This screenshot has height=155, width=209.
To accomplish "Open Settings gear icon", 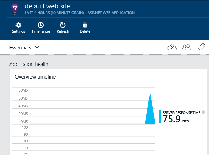I will pyautogui.click(x=18, y=25).
